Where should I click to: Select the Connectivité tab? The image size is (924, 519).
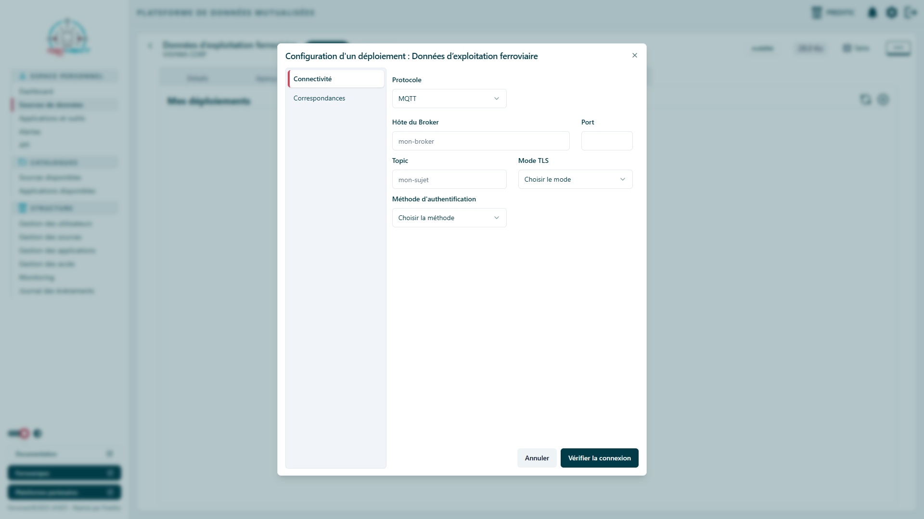pyautogui.click(x=336, y=79)
